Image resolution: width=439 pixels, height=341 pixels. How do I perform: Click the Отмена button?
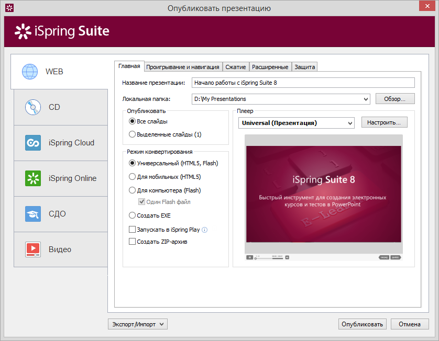pos(410,324)
